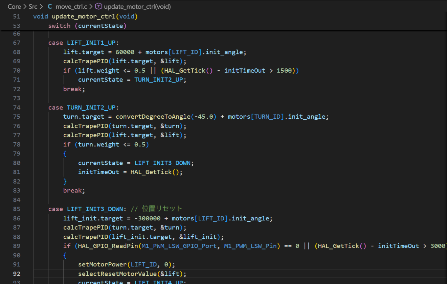Screen dimensions: 447x284
Task: Click setMotorPower call on line 91
Action: [103, 264]
